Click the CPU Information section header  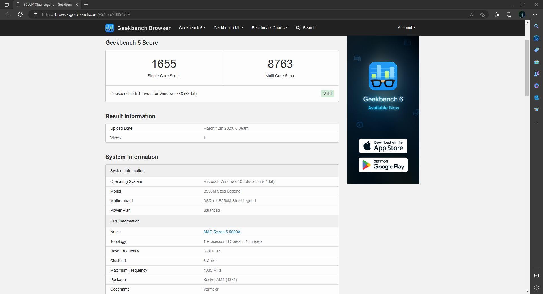222,221
